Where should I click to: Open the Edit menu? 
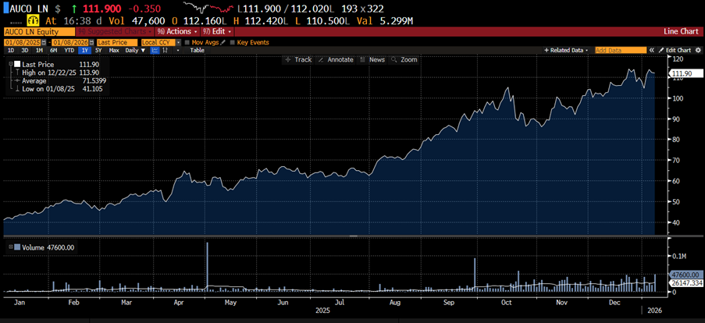pos(218,31)
